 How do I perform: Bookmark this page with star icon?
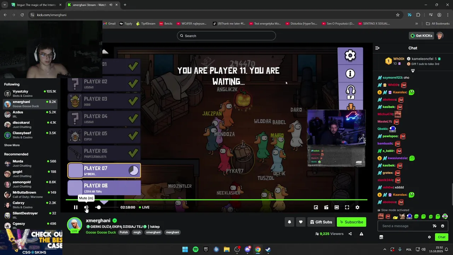coord(398,15)
